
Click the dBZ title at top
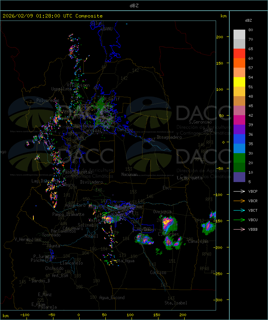tap(134, 6)
